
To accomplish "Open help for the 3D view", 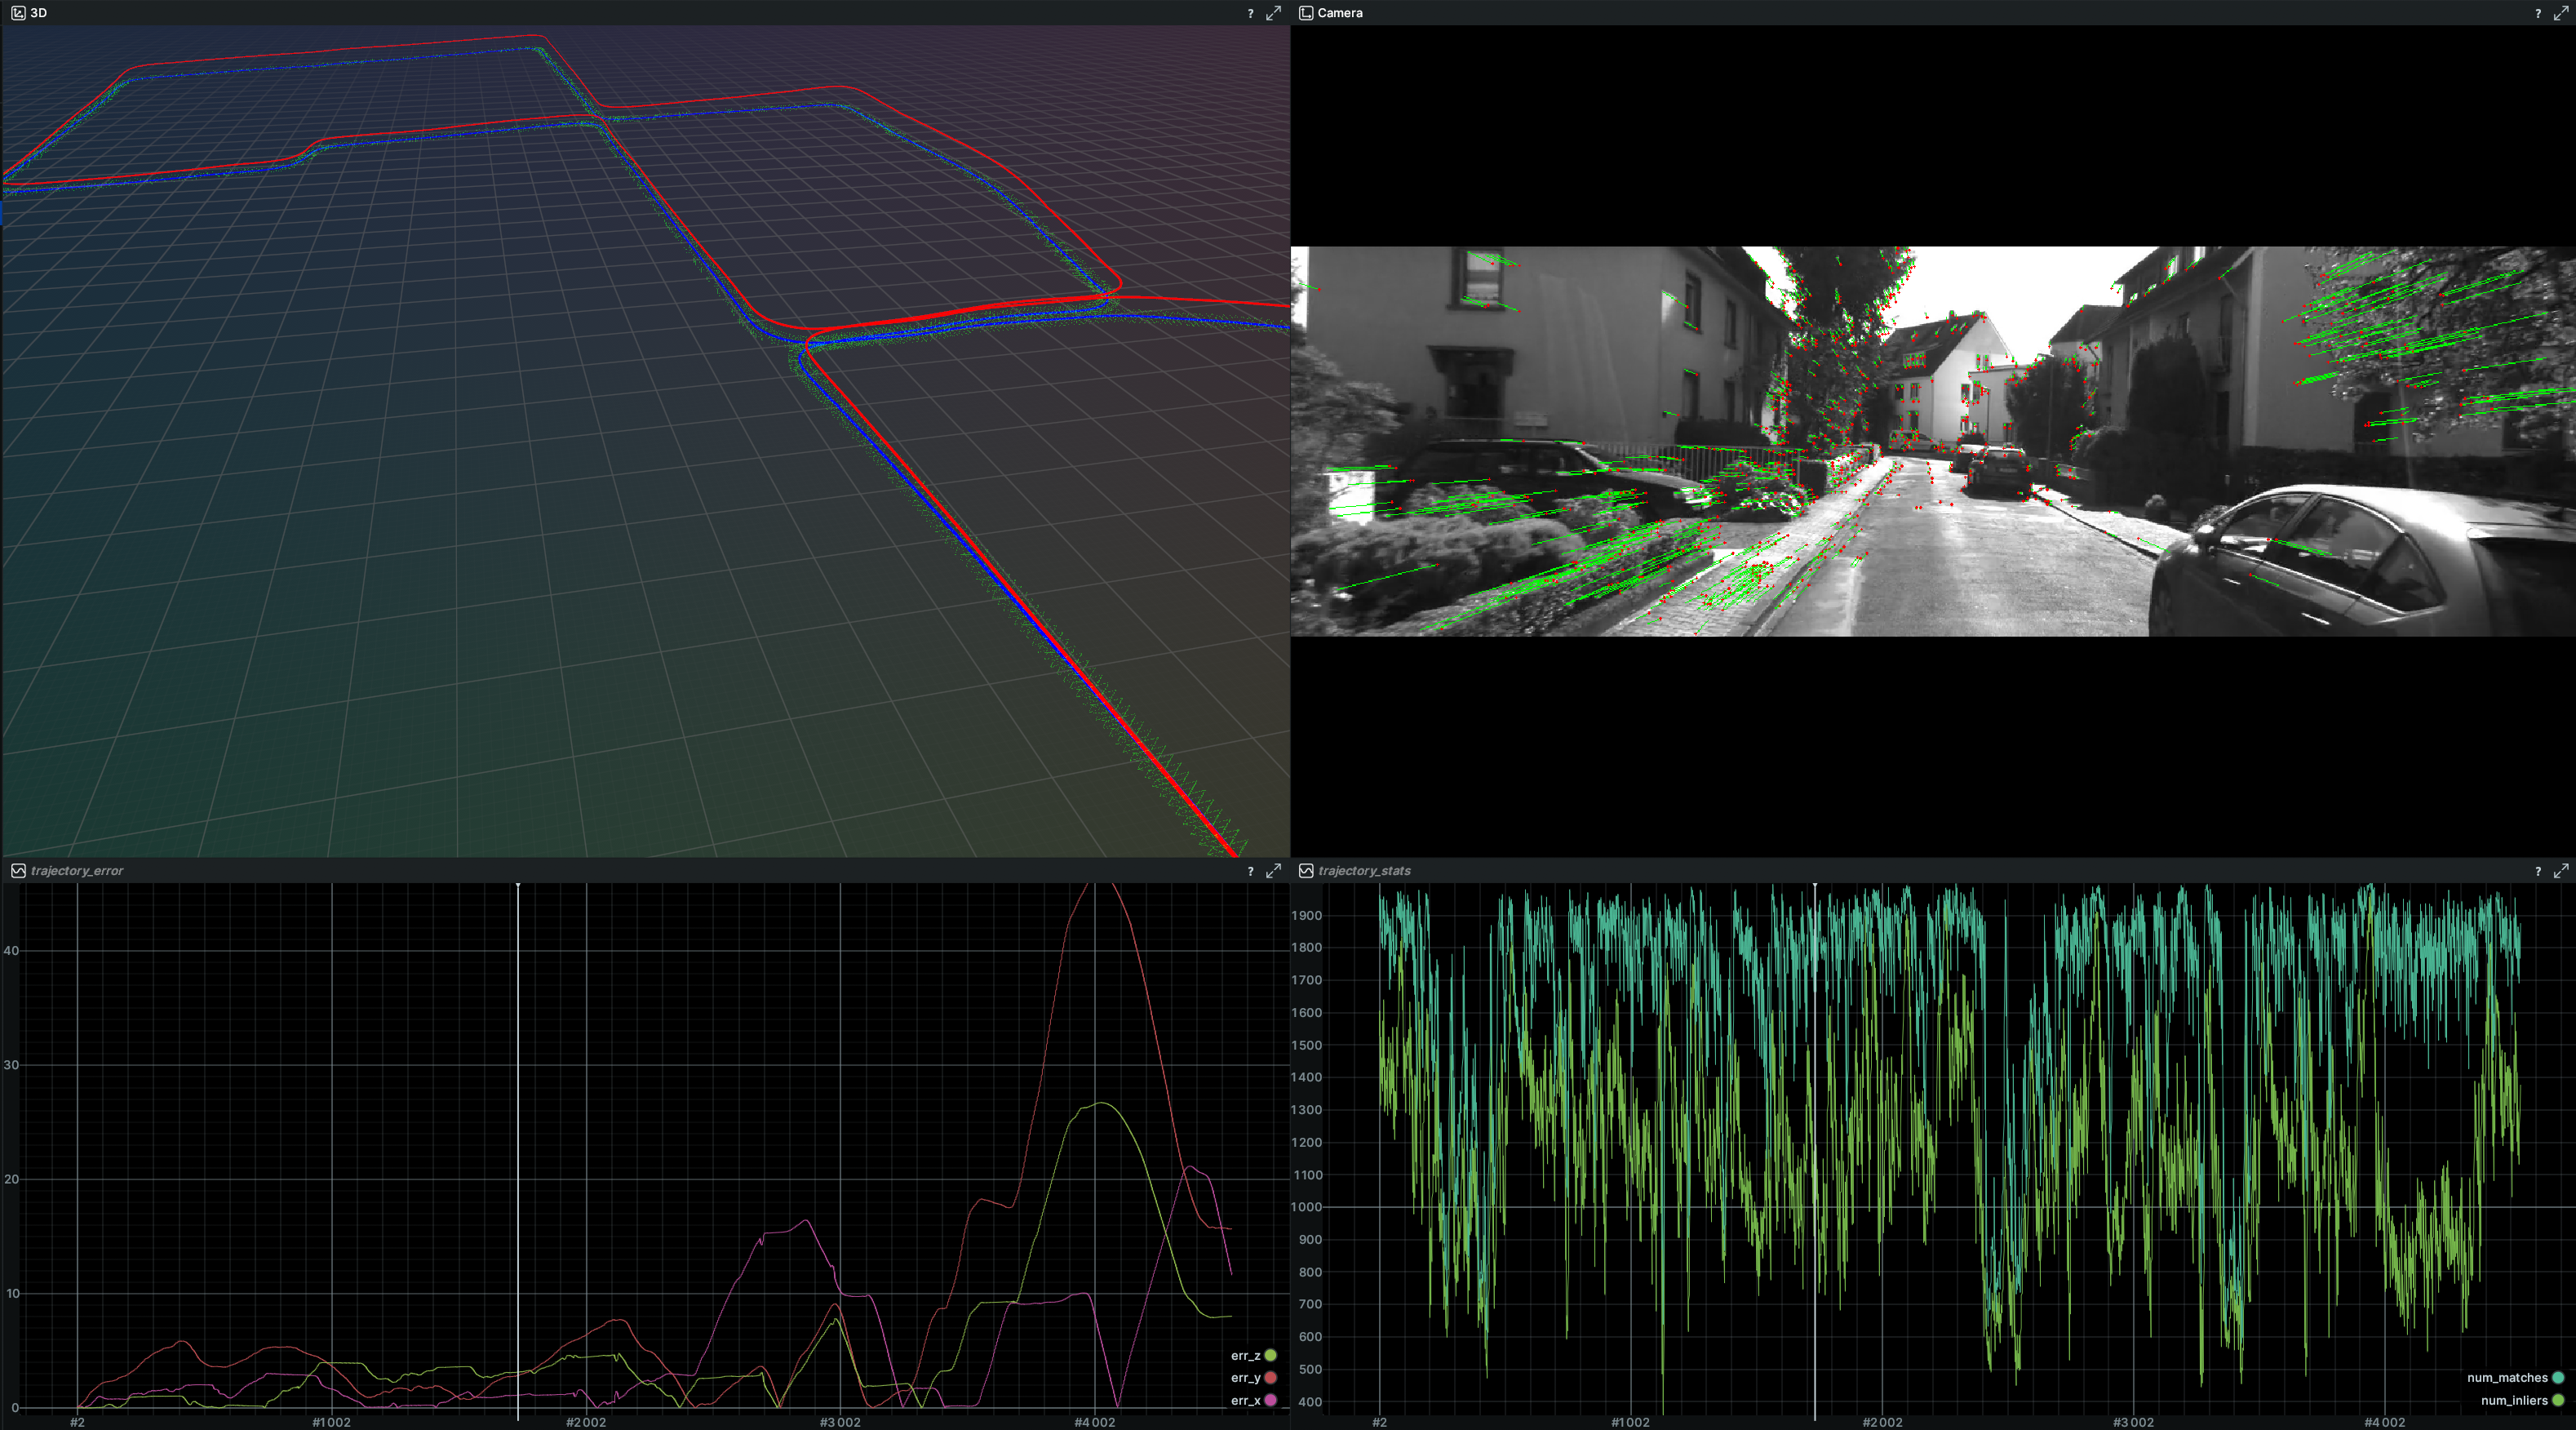I will coord(1250,13).
